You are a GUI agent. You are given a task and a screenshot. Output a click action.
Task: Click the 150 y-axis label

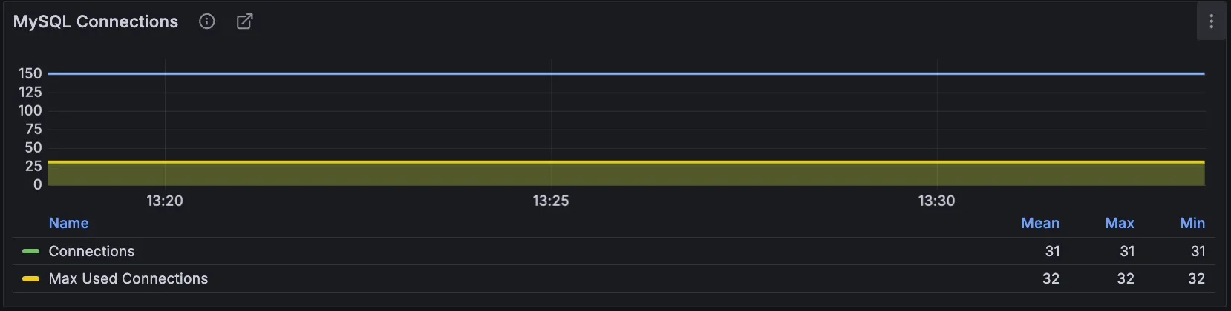(x=30, y=73)
